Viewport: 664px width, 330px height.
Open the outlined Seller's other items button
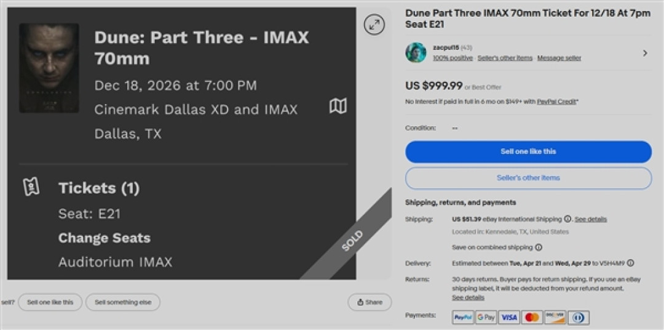click(x=528, y=178)
